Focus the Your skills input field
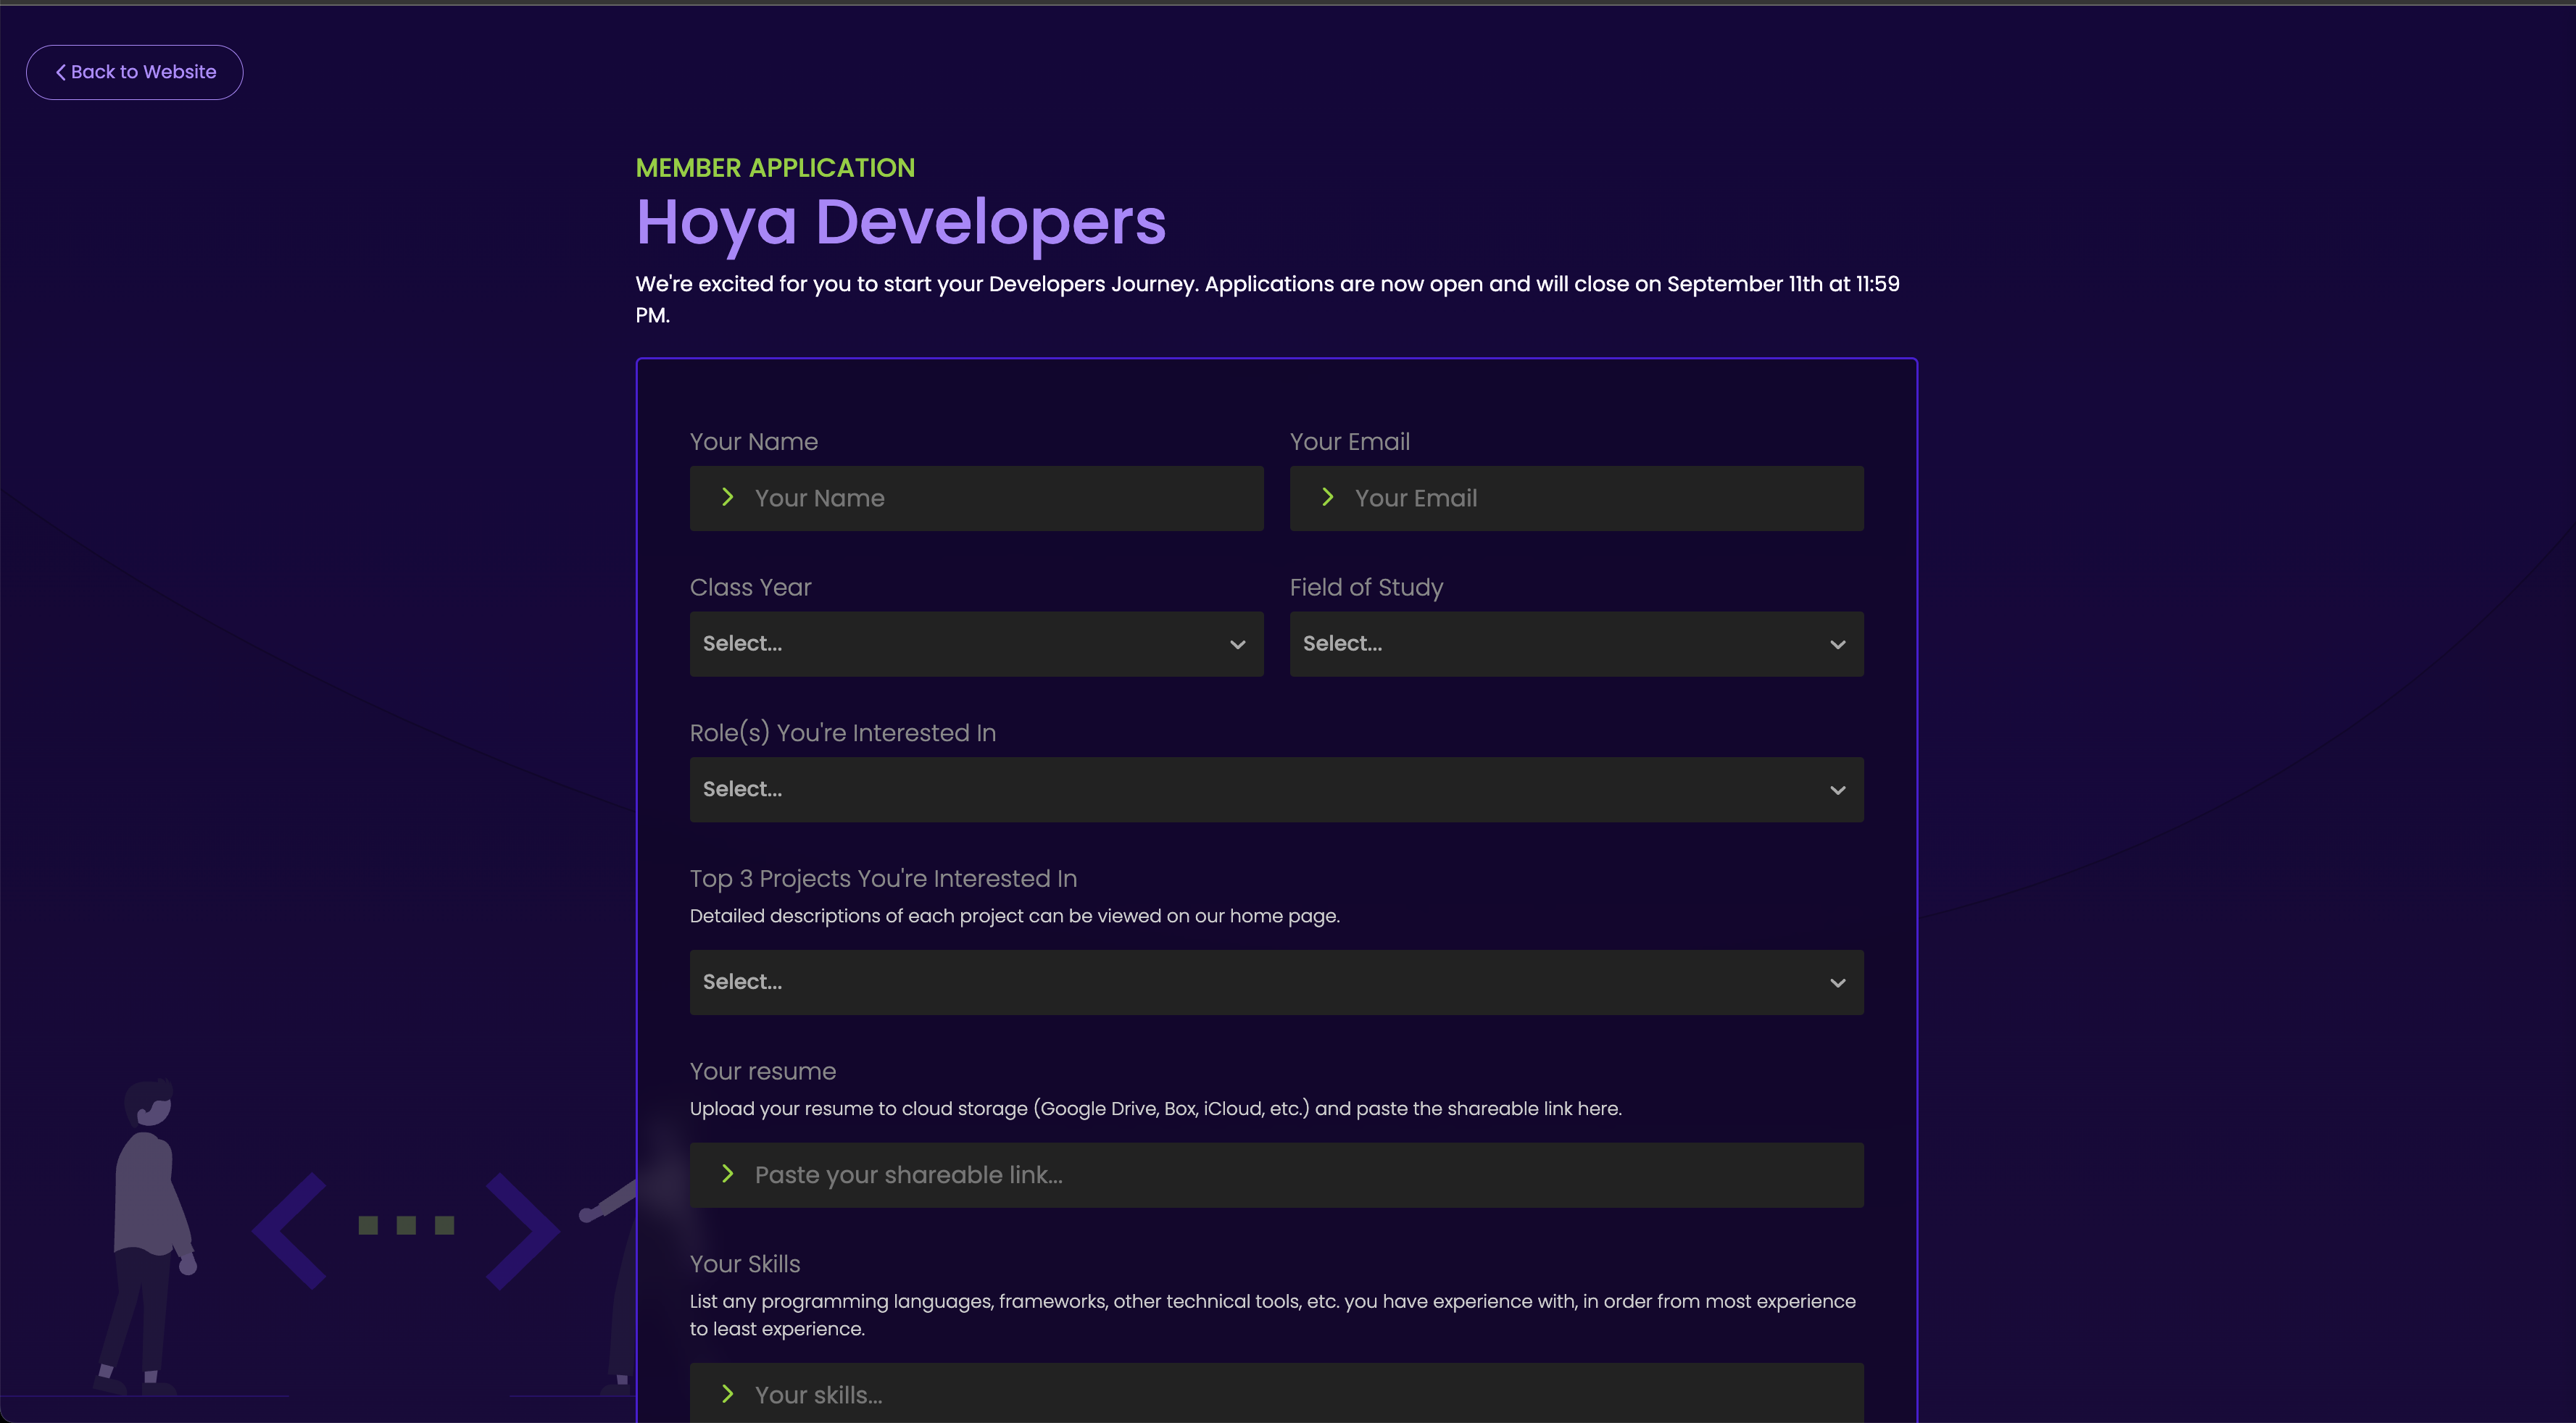The image size is (2576, 1423). click(x=1276, y=1393)
